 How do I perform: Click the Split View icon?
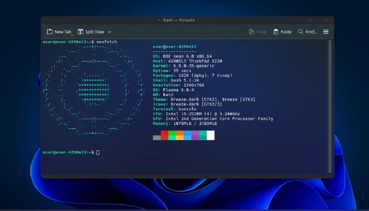tap(80, 32)
